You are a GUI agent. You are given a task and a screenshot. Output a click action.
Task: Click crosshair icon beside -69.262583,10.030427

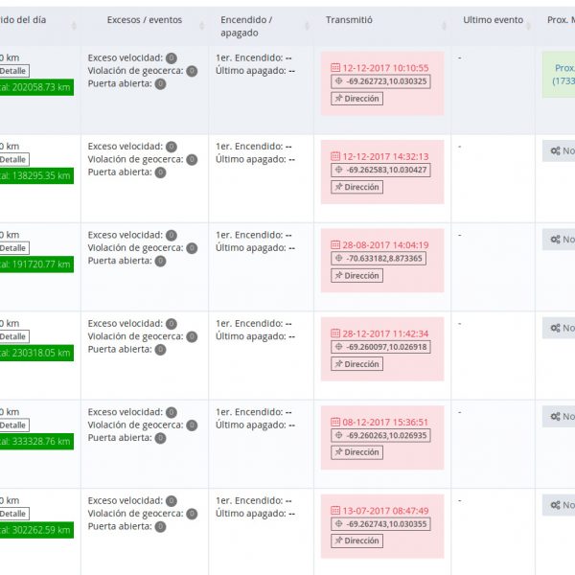(337, 170)
